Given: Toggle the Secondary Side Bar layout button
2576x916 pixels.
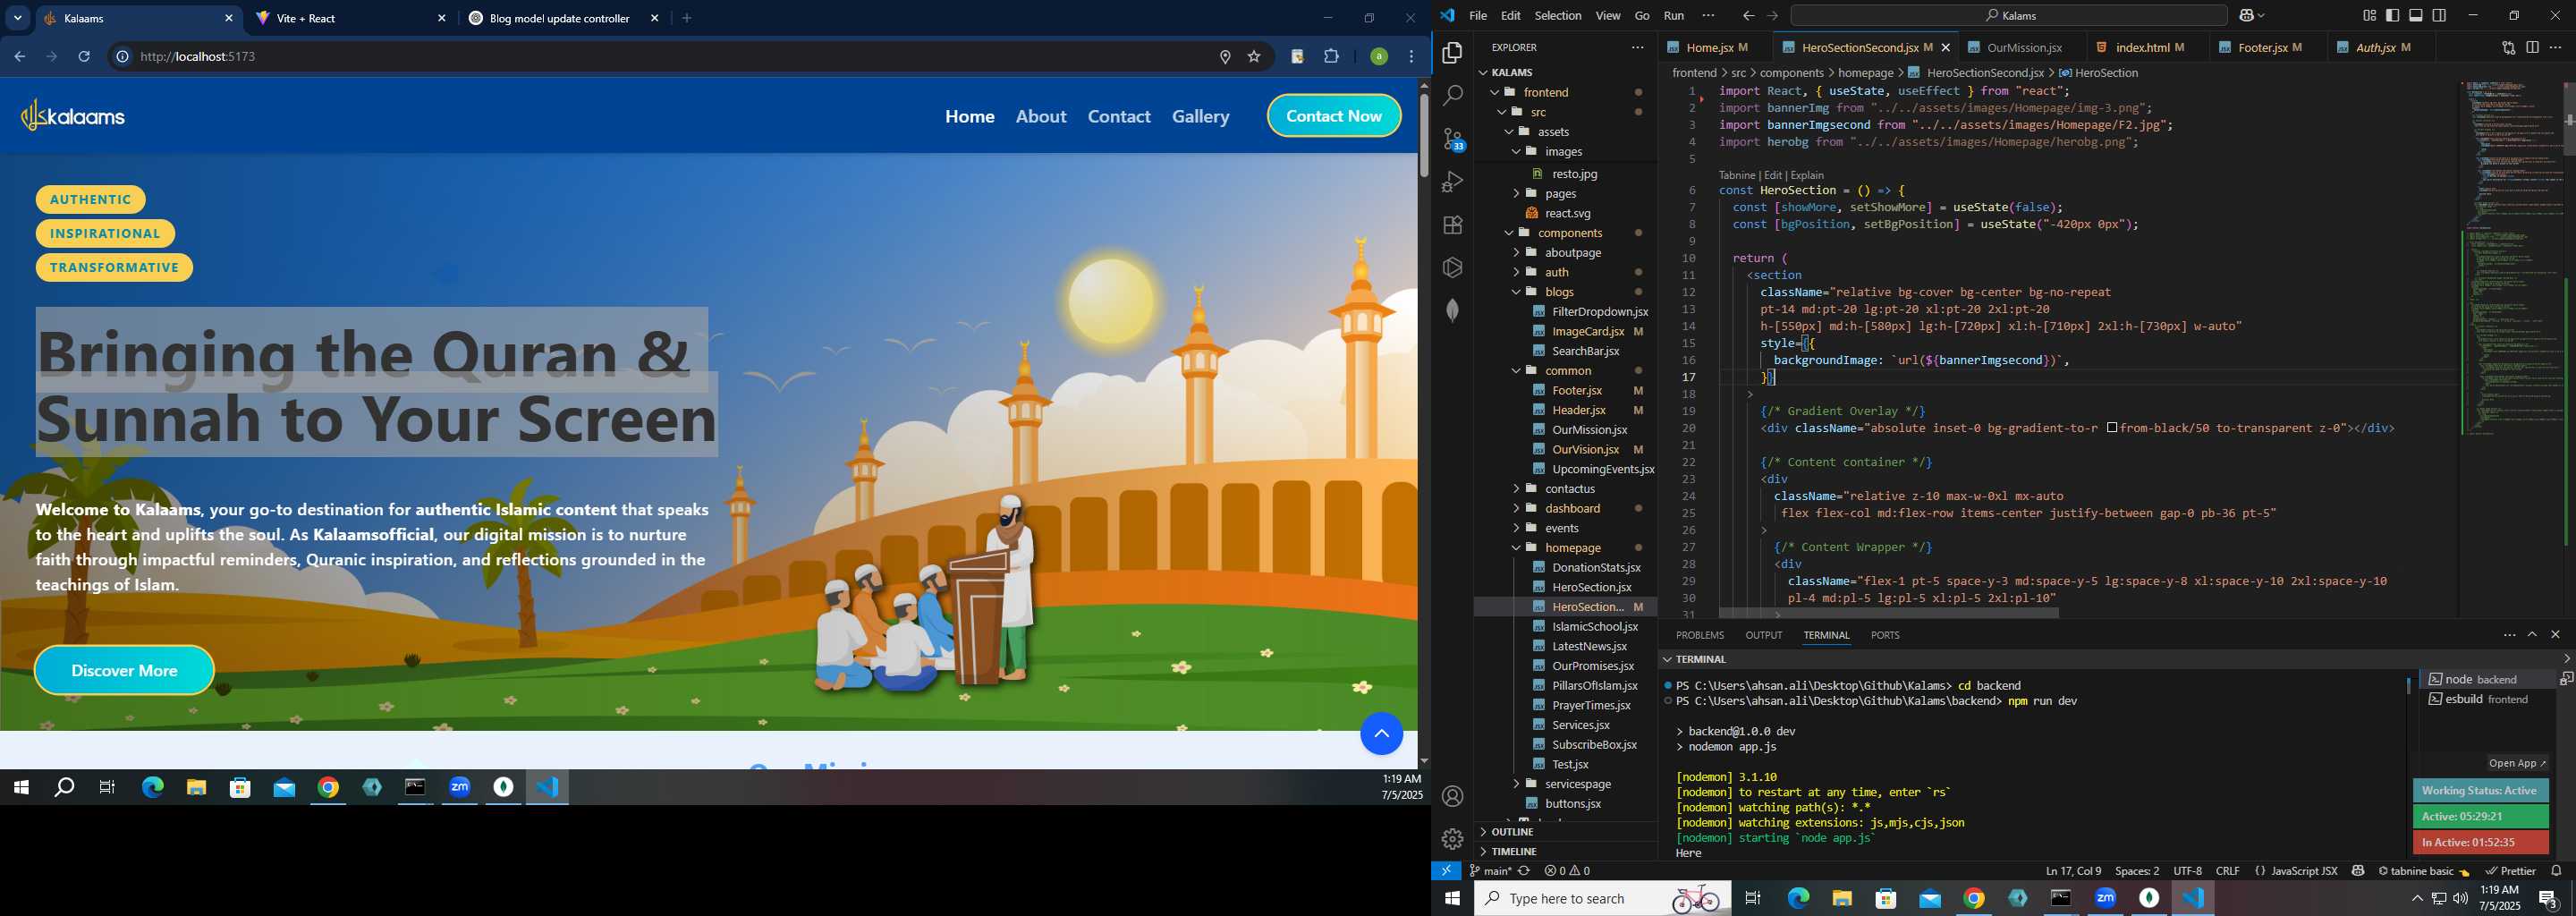Looking at the screenshot, I should [2440, 16].
